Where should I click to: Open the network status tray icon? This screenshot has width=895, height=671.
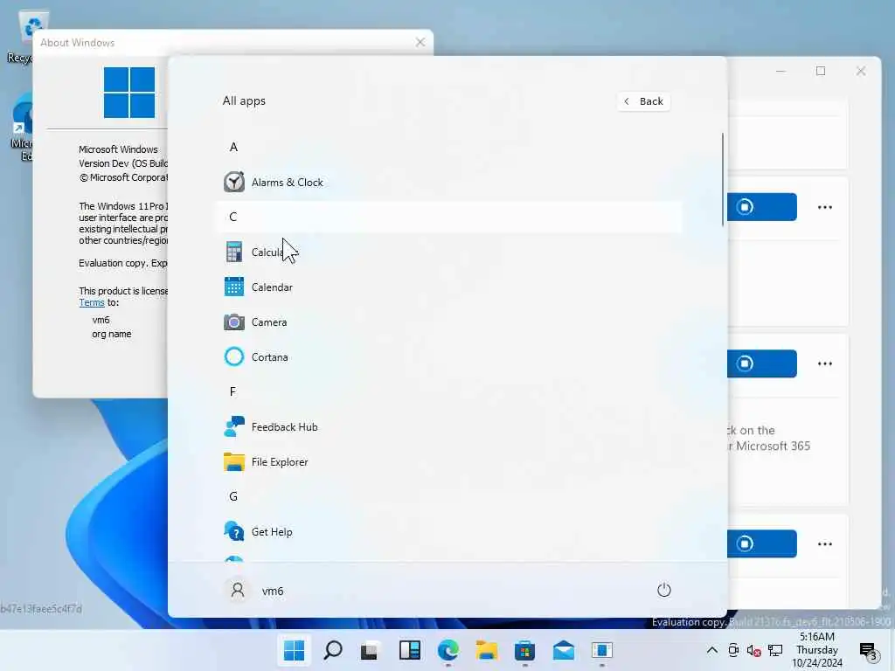775,650
